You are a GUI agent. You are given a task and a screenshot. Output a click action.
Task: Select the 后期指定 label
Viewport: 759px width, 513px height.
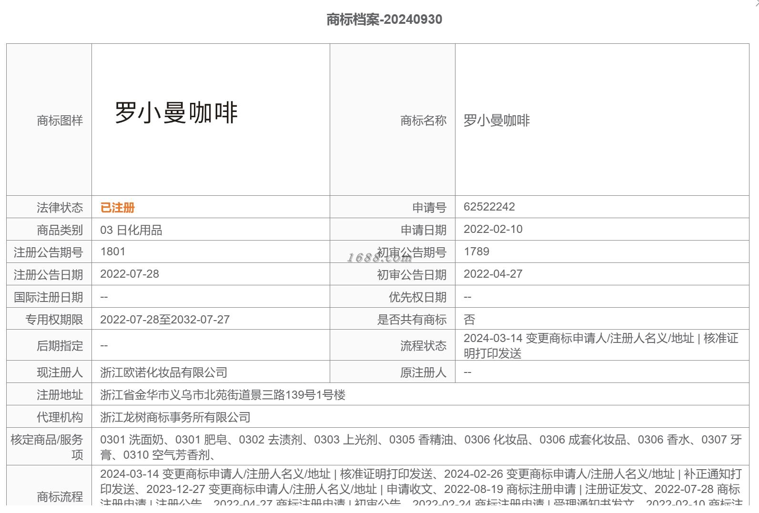(60, 346)
